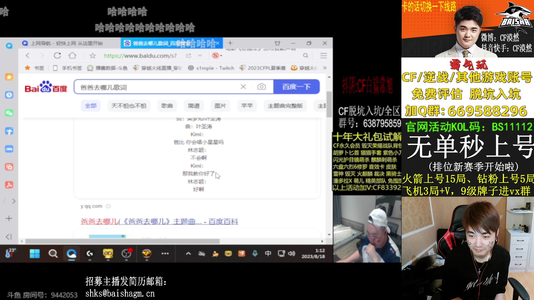This screenshot has height=300, width=534.
Task: Open the Sogou S search engine dropdown
Action: coord(217,56)
